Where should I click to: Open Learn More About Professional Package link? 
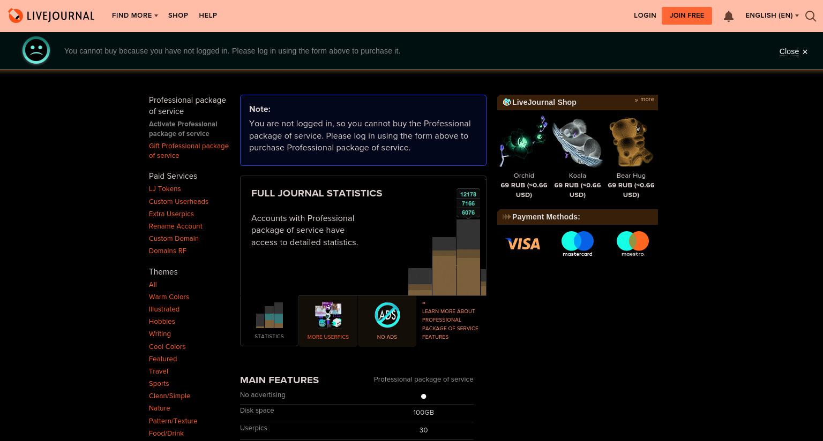coord(450,324)
